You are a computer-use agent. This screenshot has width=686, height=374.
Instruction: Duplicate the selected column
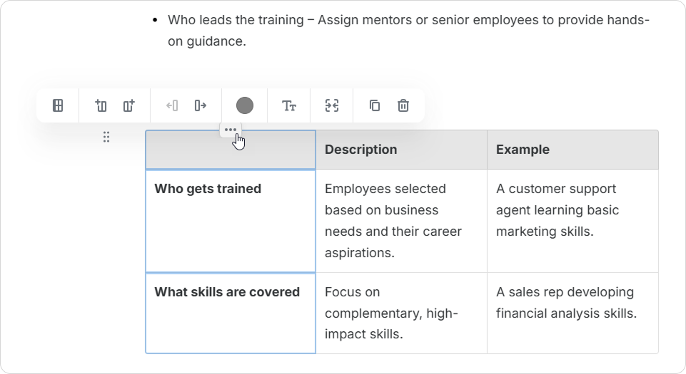click(x=375, y=106)
